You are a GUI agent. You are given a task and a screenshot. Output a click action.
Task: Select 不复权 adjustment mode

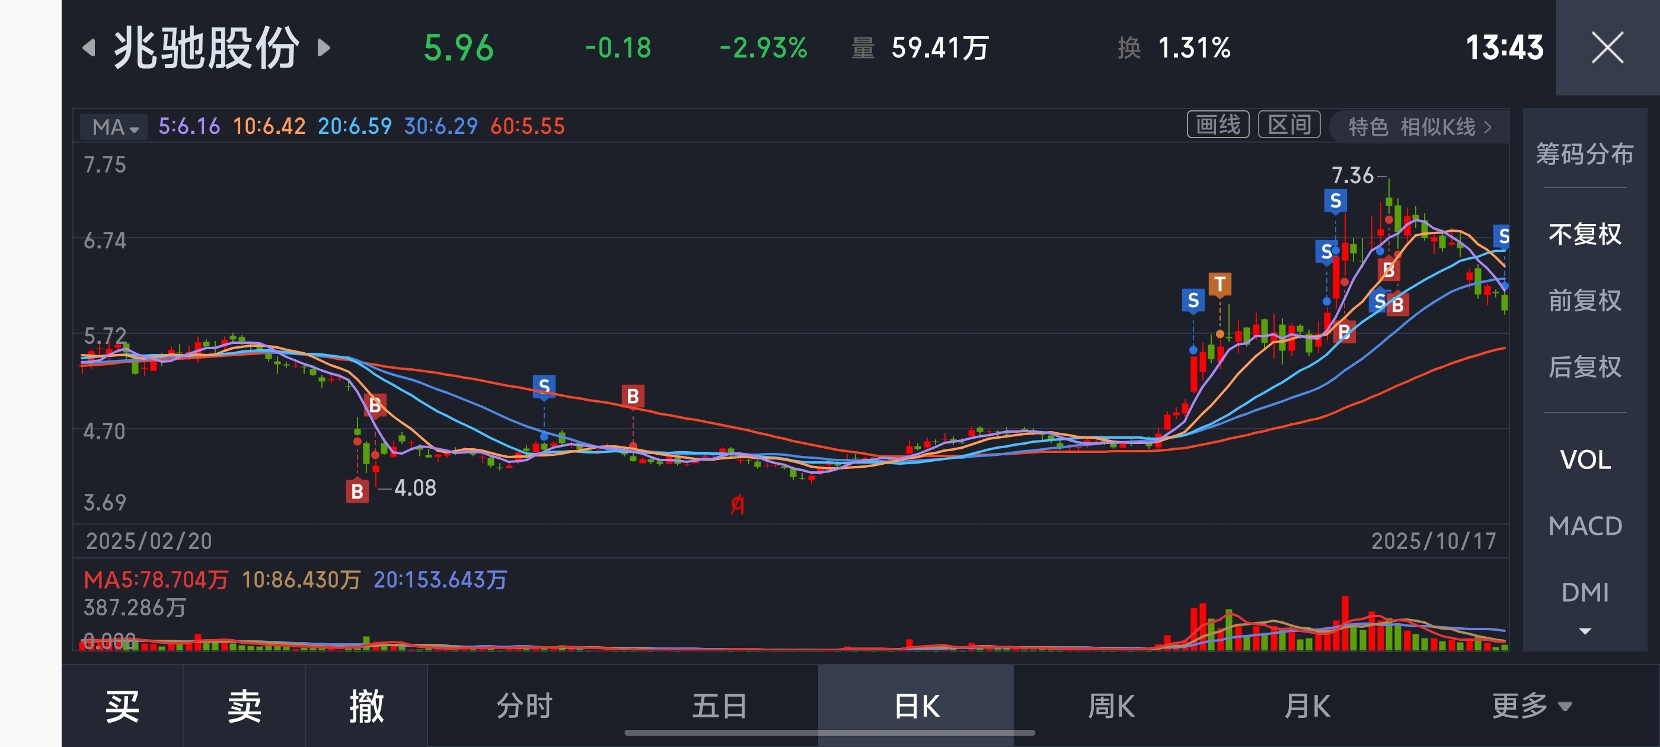click(x=1585, y=234)
